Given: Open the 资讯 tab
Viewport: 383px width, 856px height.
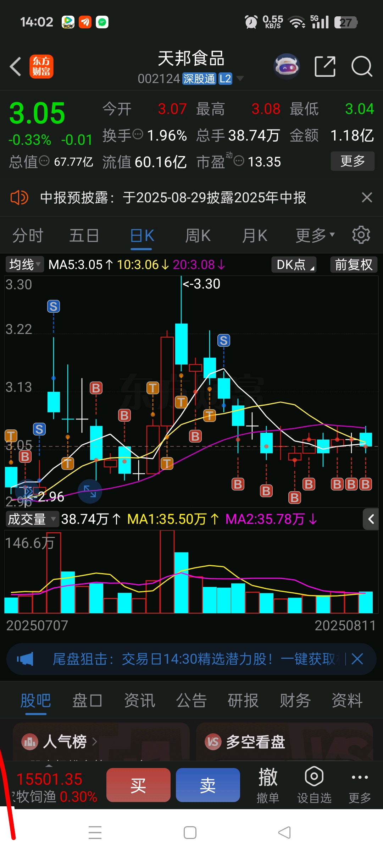Looking at the screenshot, I should click(139, 701).
